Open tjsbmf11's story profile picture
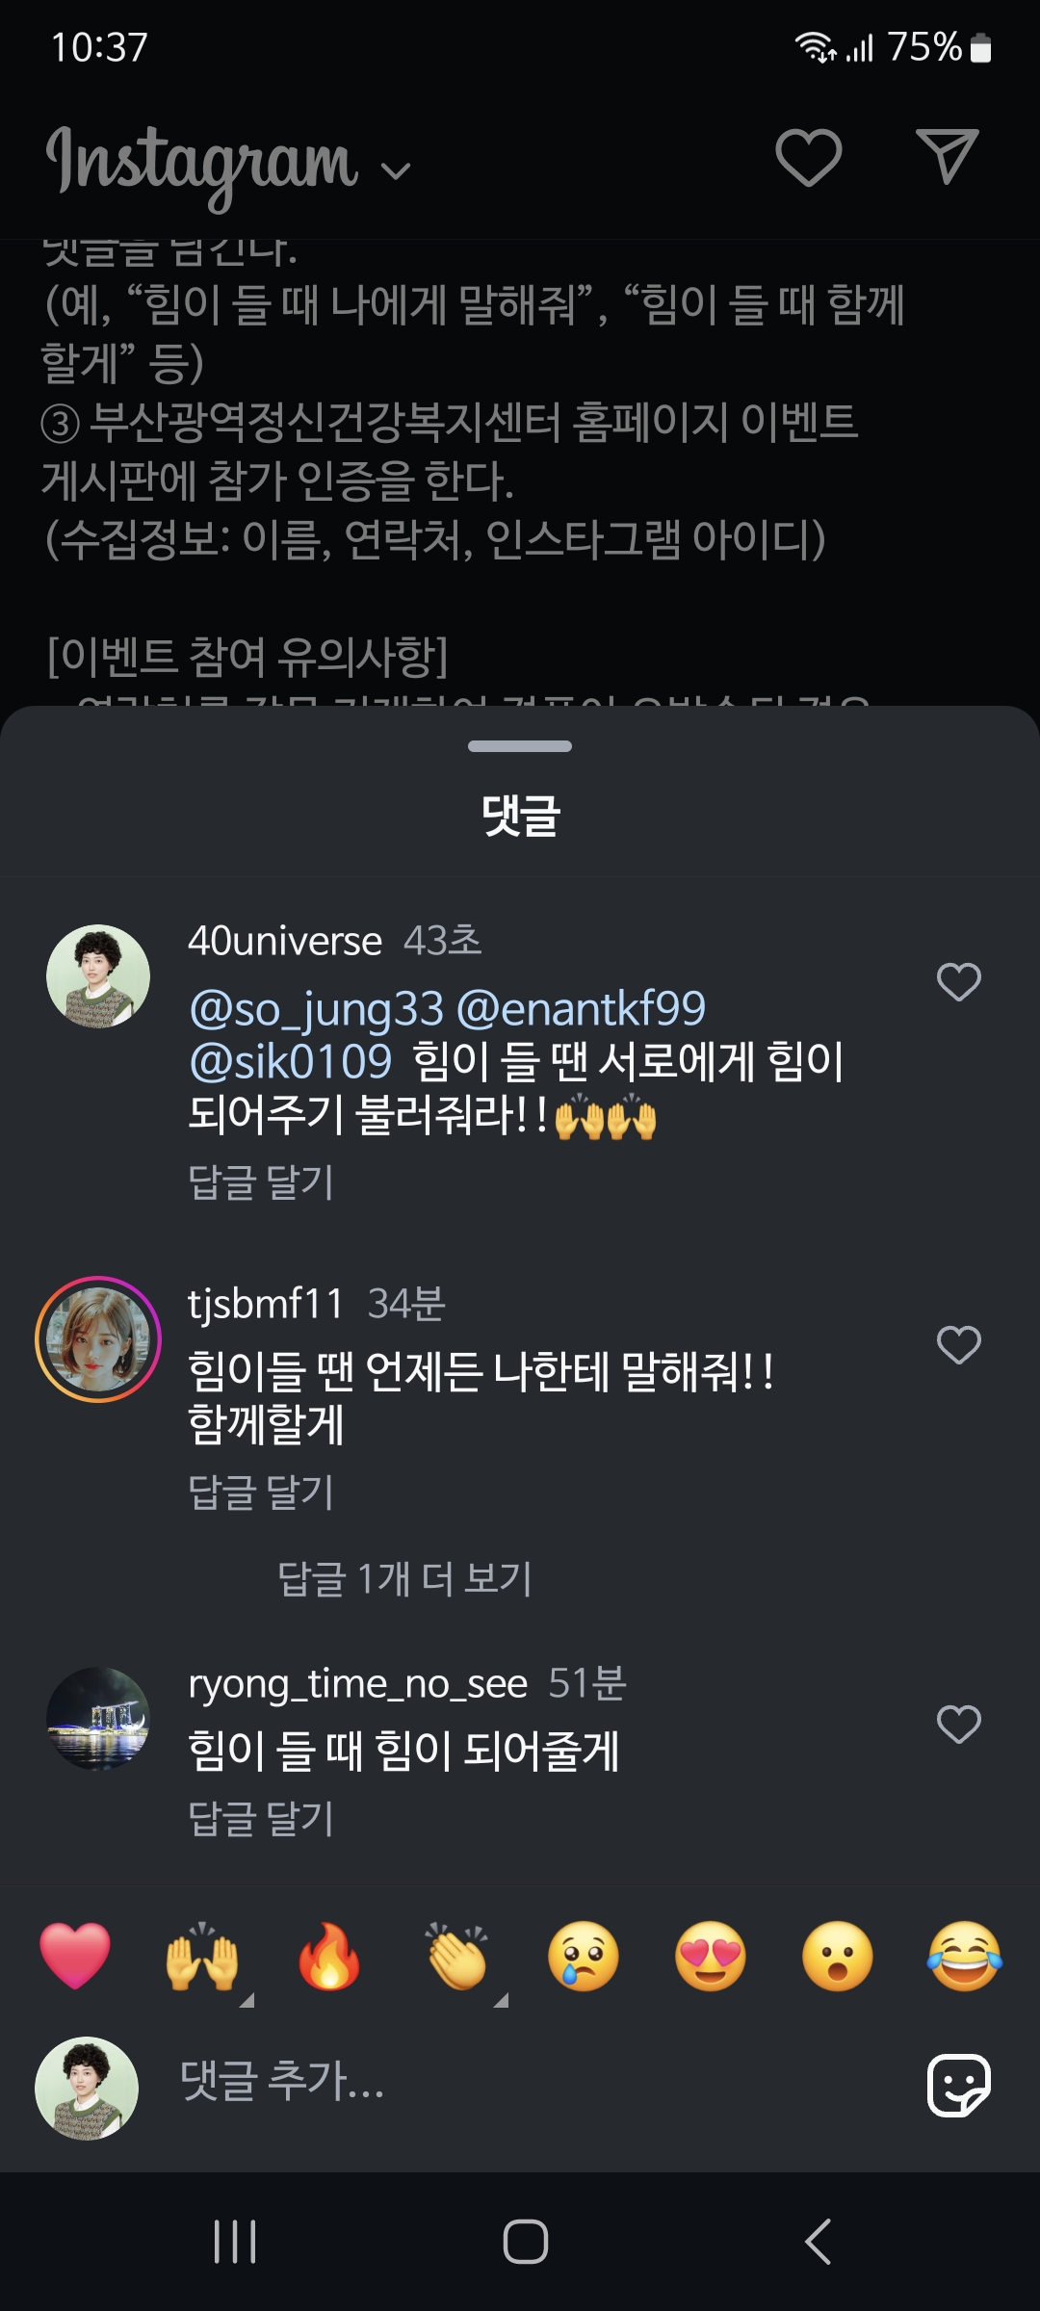 98,1338
